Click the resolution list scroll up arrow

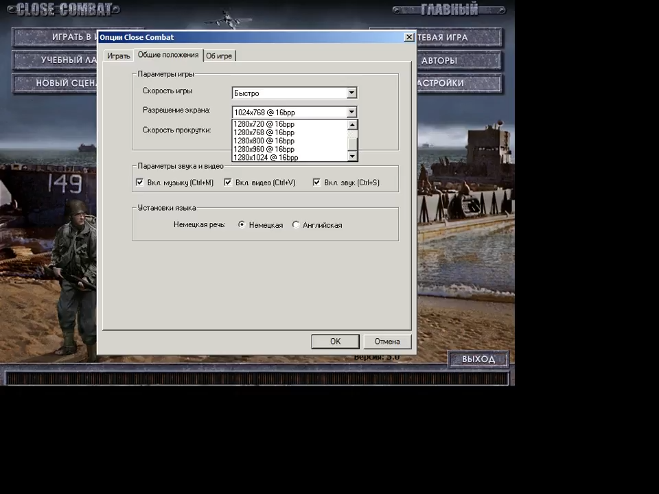point(352,125)
